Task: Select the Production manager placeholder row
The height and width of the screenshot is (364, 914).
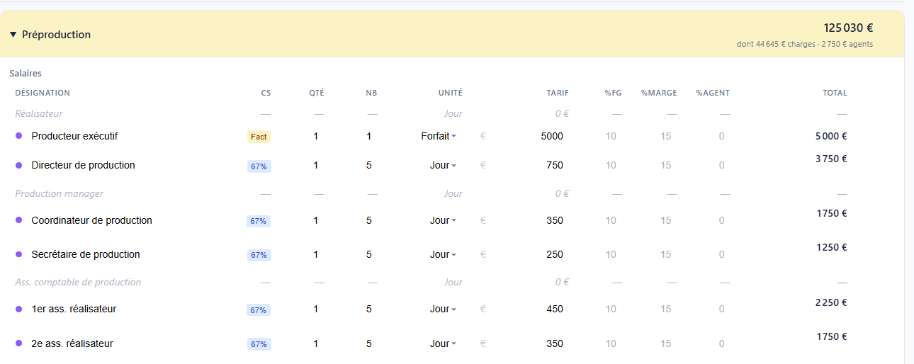Action: point(60,193)
